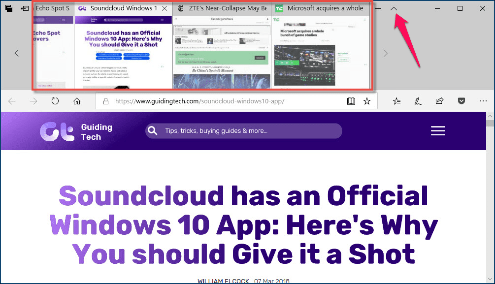Viewport: 495px width, 284px height.
Task: Refresh the current page
Action: (55, 101)
